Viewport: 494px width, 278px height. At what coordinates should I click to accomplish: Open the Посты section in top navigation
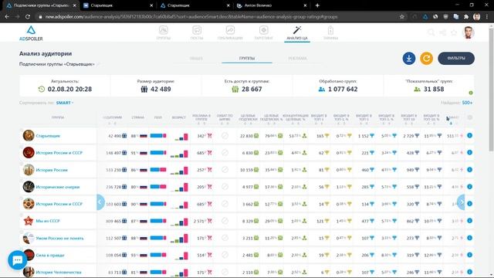(197, 32)
